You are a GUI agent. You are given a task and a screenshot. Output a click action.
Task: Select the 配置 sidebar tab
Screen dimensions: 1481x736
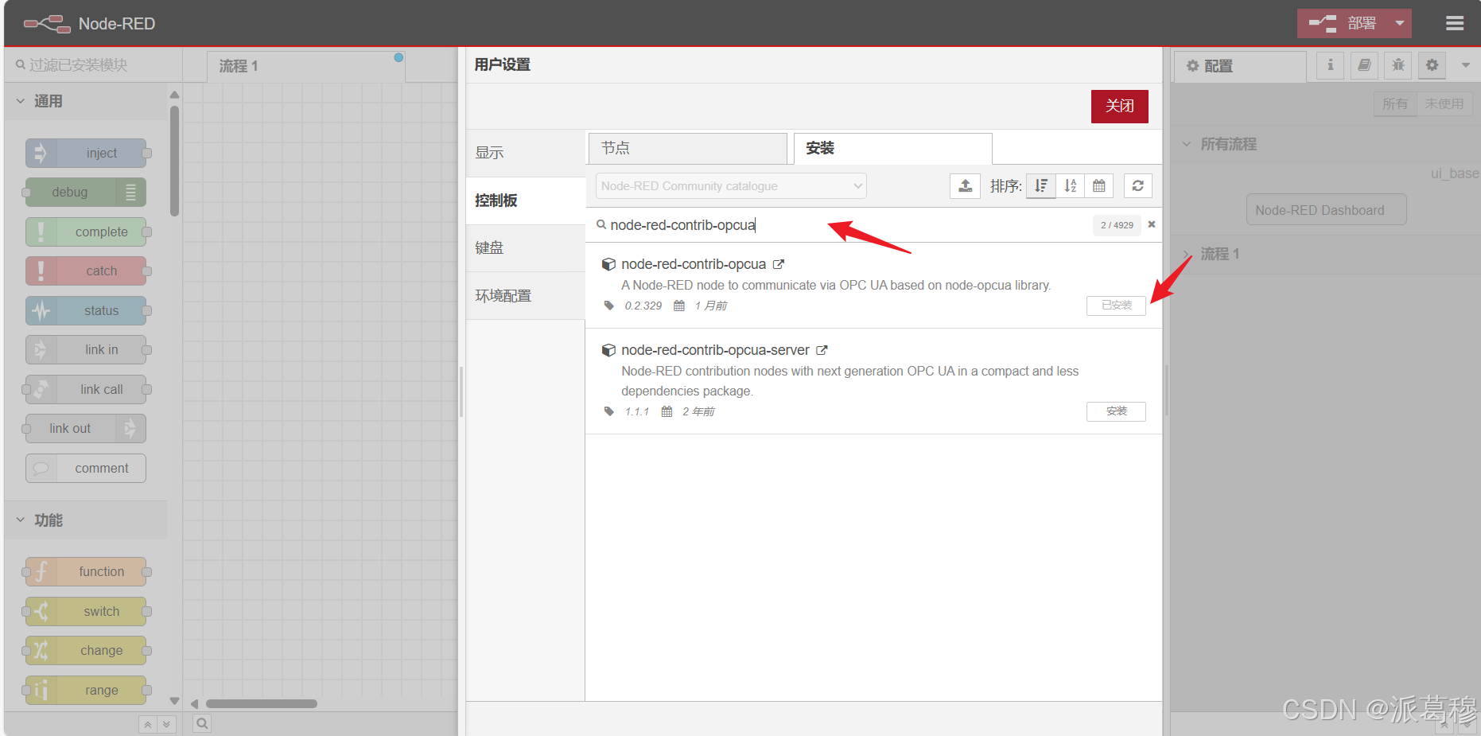click(x=1240, y=66)
